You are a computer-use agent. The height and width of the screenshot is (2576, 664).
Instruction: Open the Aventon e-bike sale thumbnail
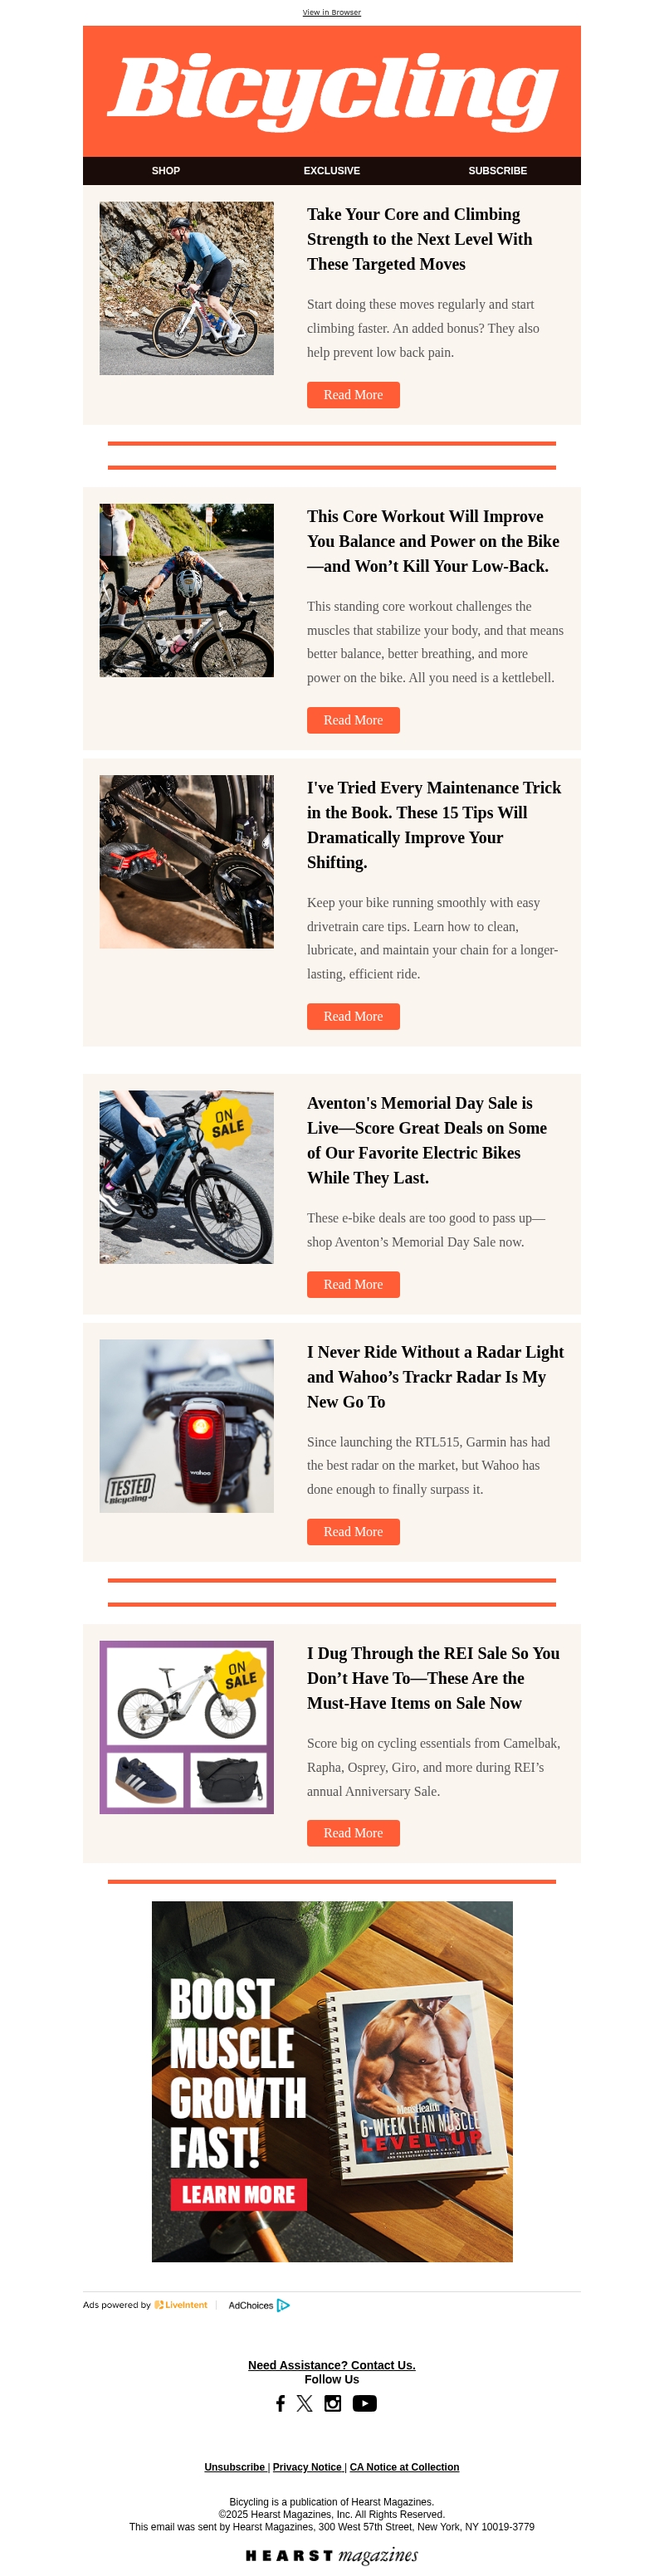[187, 1177]
